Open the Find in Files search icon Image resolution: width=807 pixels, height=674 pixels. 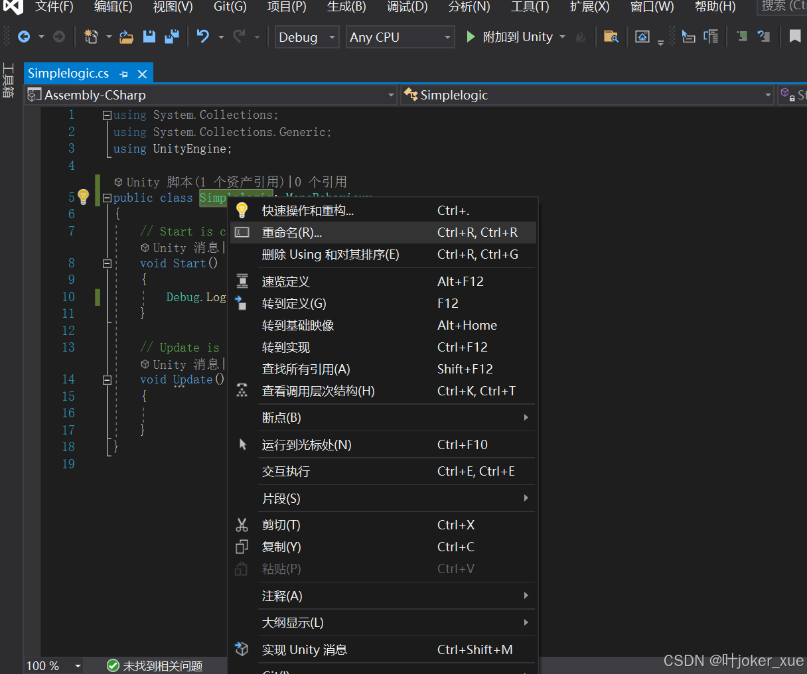tap(611, 36)
